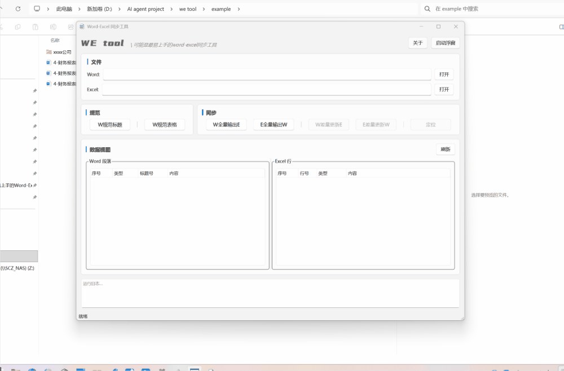Expand the chevron right of the PC icon

tap(48, 9)
